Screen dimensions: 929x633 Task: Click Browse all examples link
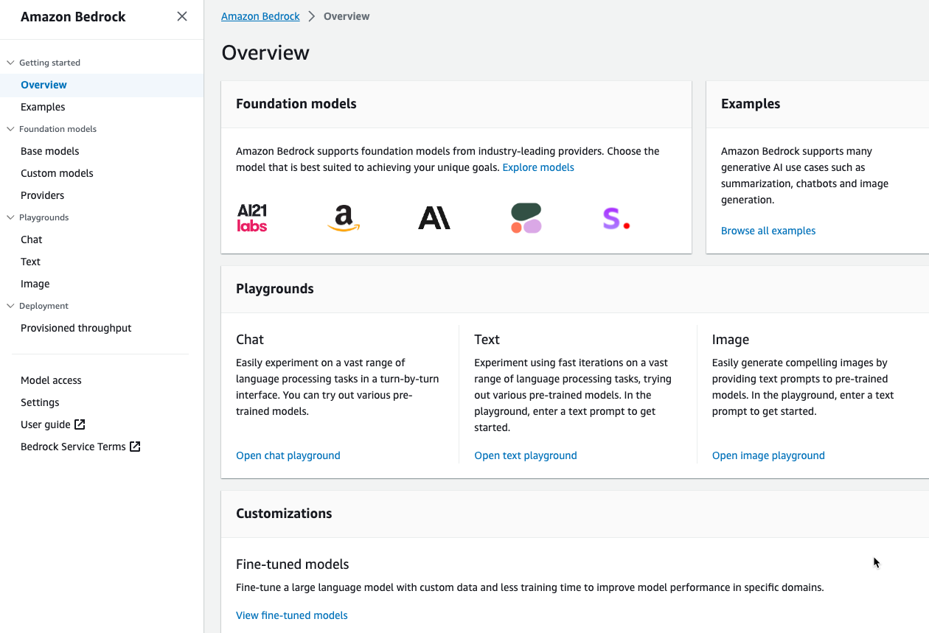[768, 231]
